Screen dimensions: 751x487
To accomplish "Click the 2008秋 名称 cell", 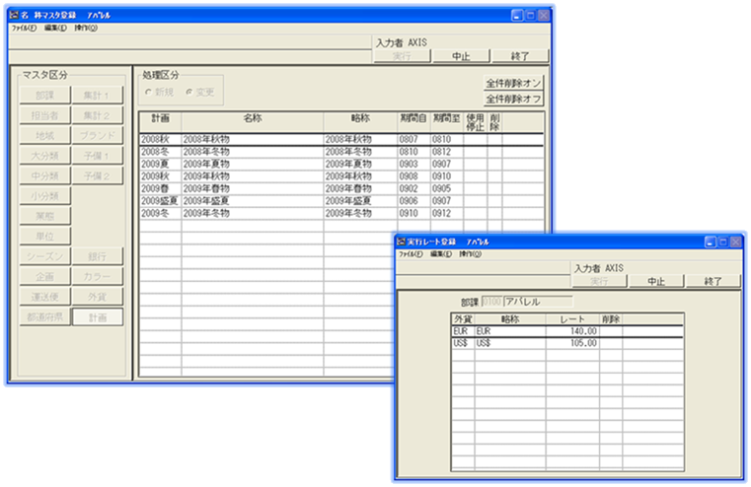I will (252, 140).
